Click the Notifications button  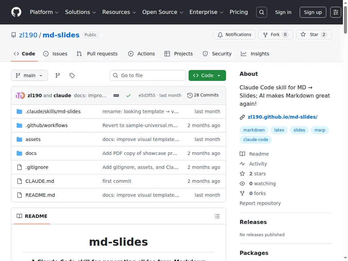234,35
